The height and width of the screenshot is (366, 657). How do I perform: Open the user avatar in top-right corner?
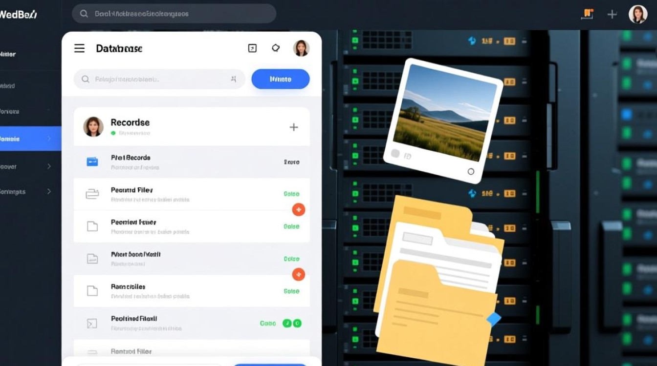(x=637, y=15)
